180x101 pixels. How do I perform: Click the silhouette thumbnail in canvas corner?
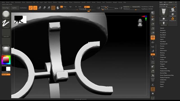pos(20,19)
